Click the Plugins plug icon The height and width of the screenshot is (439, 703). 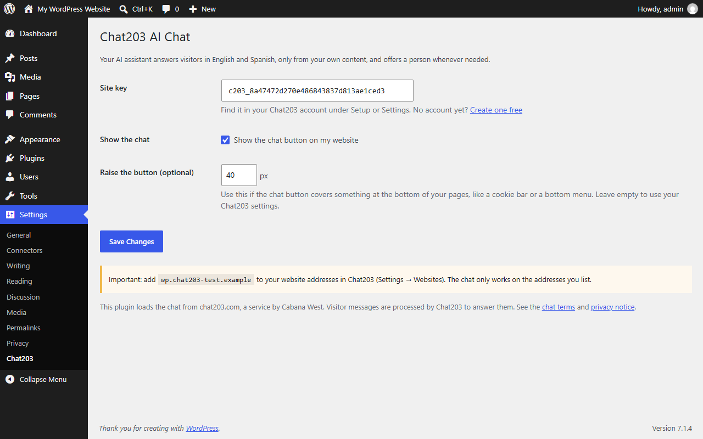tap(10, 158)
